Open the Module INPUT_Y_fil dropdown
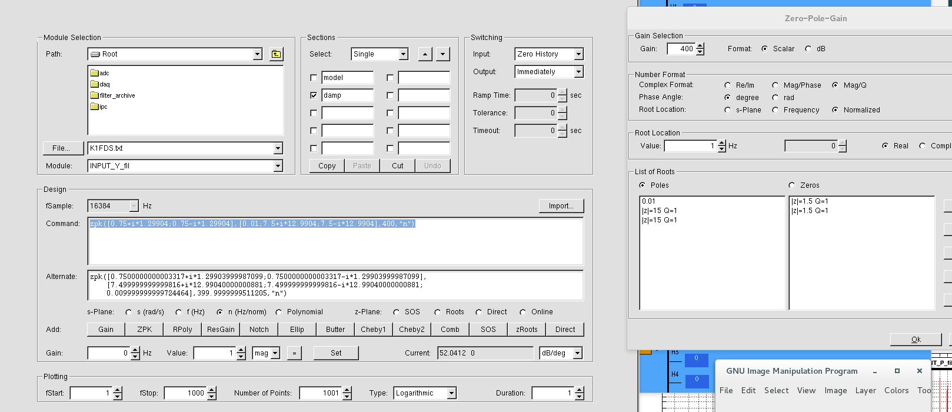Image resolution: width=952 pixels, height=412 pixels. (278, 166)
